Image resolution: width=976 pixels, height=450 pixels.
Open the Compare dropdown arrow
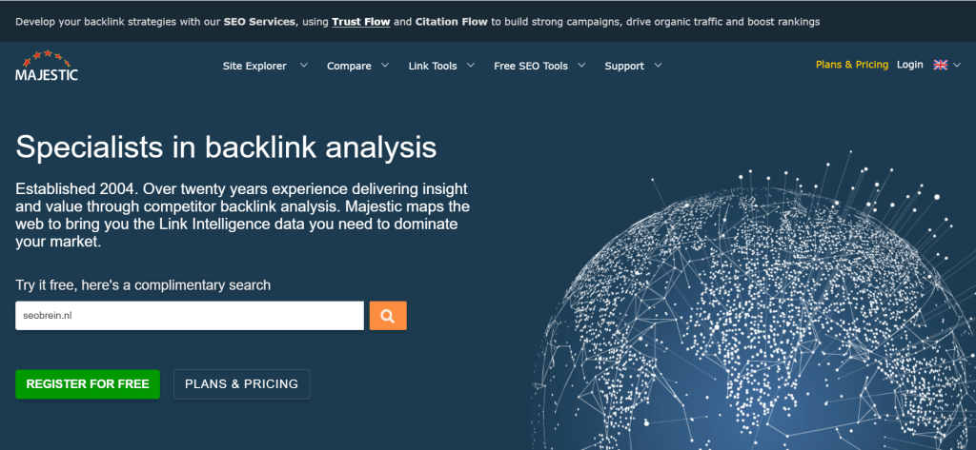tap(386, 66)
